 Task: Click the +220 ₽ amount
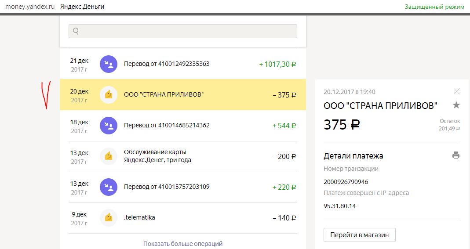pos(284,187)
